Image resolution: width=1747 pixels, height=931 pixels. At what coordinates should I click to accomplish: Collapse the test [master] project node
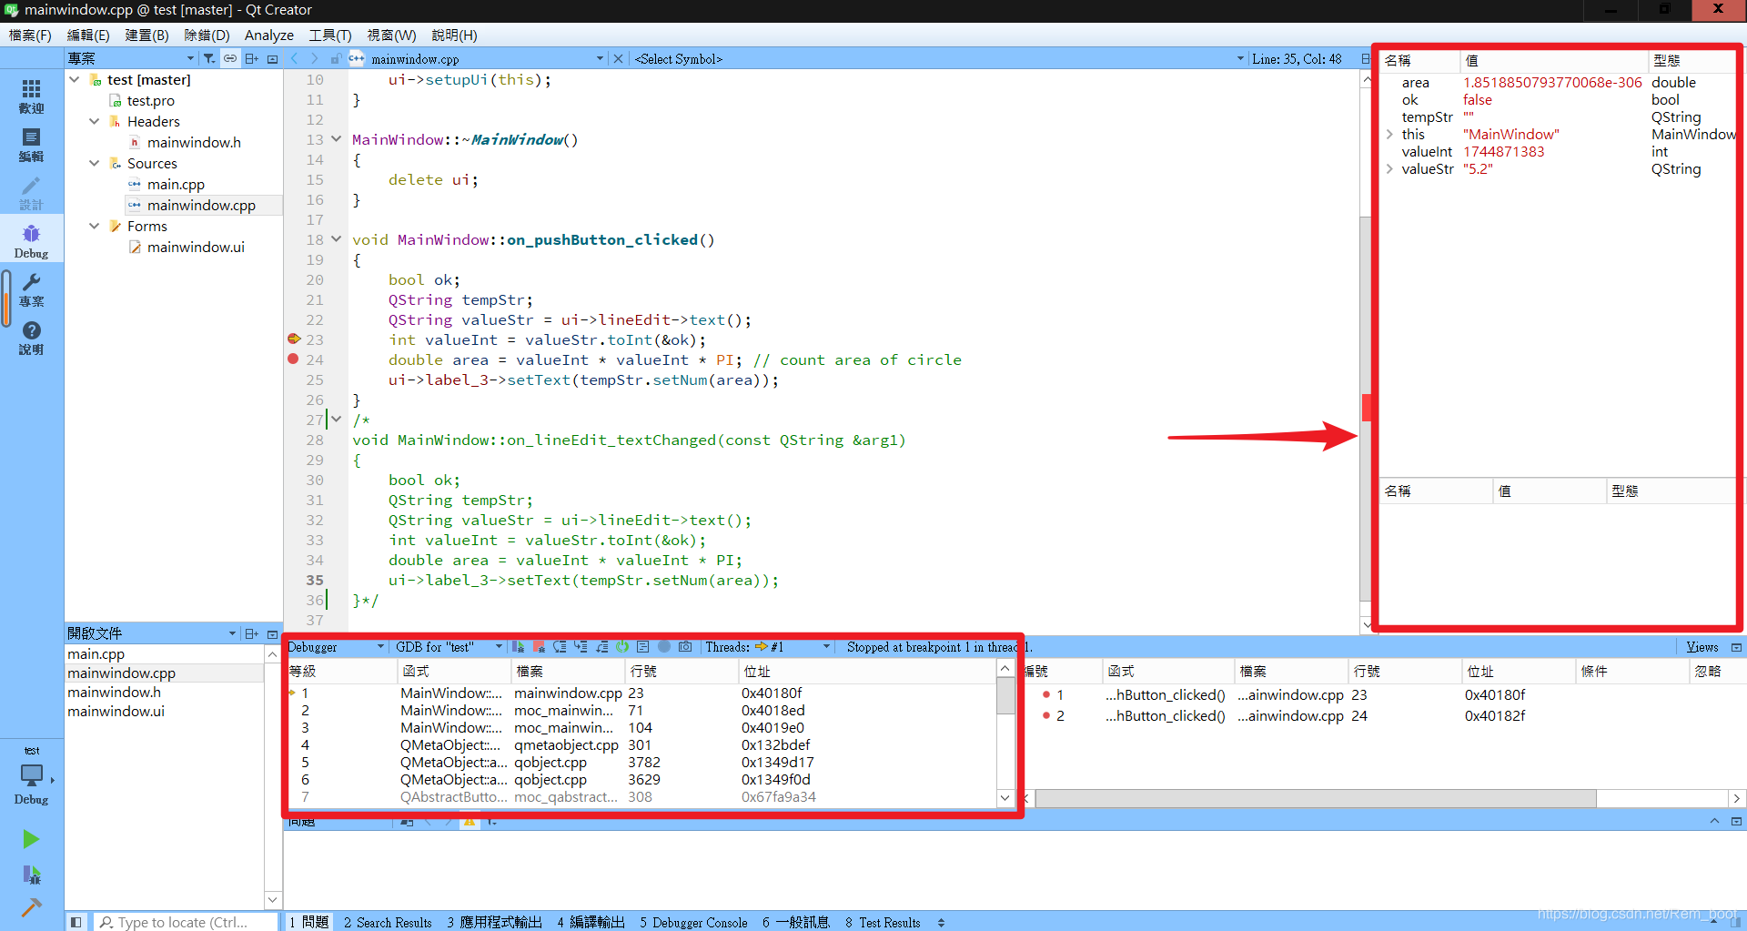tap(74, 79)
